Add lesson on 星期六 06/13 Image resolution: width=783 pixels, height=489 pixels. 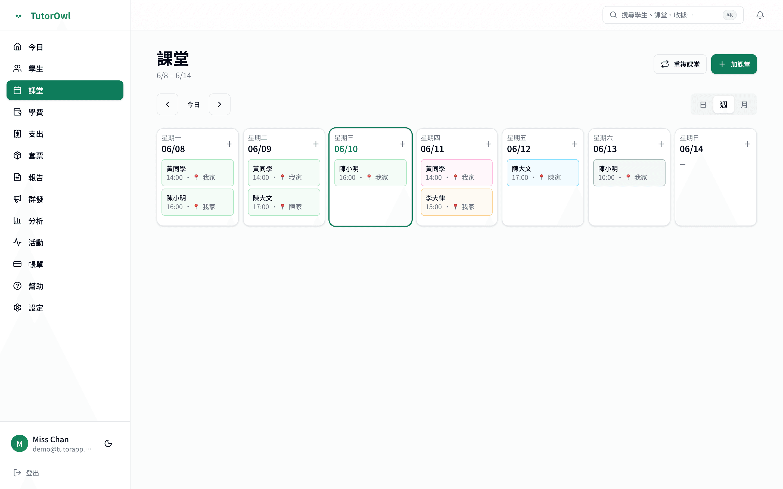(x=661, y=144)
